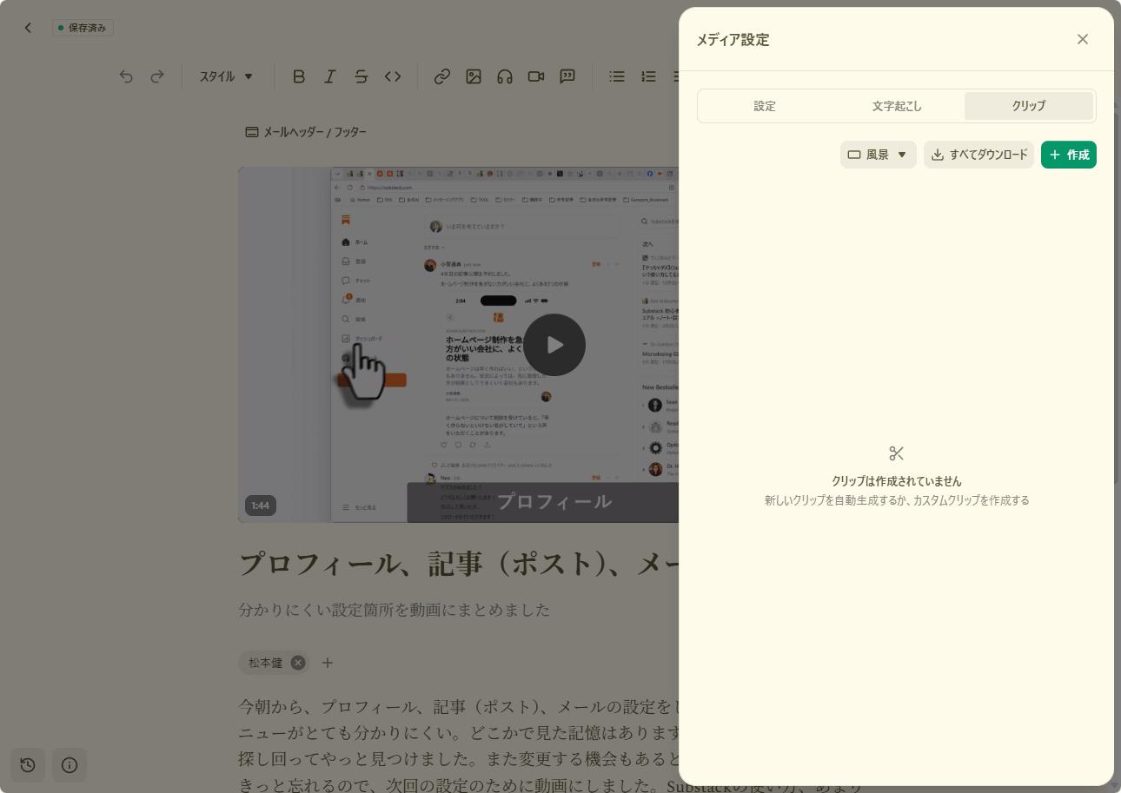Open メールヘッダー / フッター settings
Viewport: 1121px width, 793px height.
point(306,132)
